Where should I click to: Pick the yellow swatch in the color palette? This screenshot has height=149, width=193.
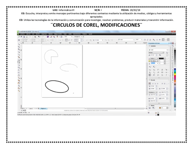point(175,74)
